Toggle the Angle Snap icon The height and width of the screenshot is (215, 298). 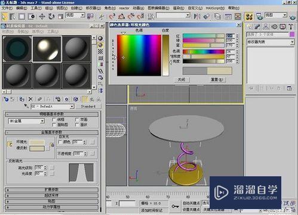(121, 17)
